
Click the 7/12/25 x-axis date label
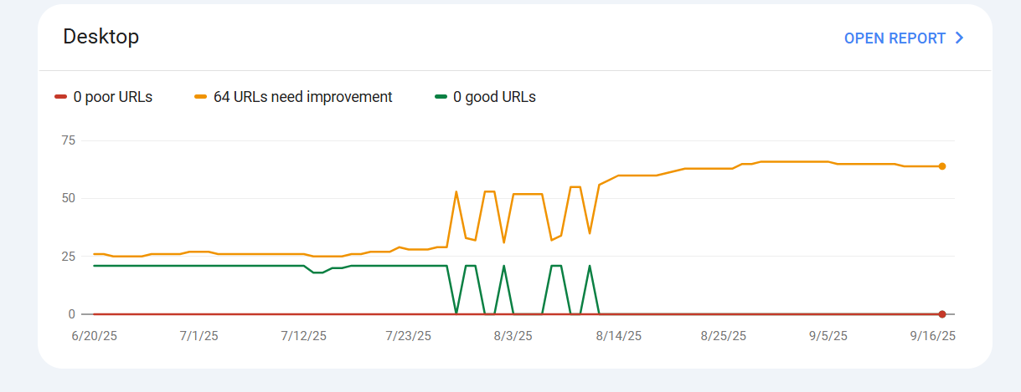[303, 336]
